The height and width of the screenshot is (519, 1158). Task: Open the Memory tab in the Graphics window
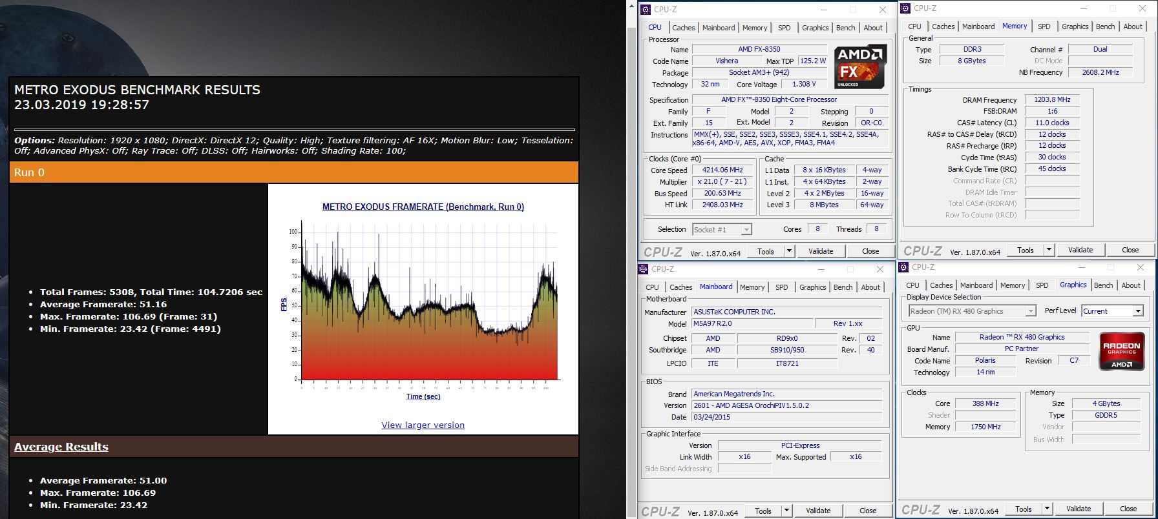coord(1013,285)
